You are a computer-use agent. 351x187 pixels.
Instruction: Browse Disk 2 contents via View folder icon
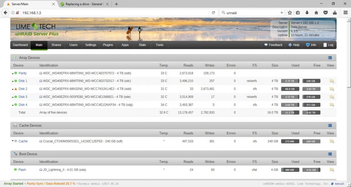click(332, 89)
